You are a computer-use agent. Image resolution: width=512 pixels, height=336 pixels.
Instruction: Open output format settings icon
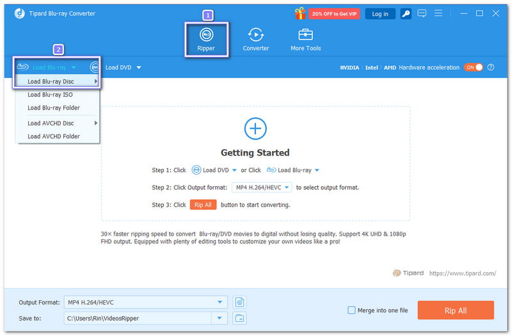239,302
